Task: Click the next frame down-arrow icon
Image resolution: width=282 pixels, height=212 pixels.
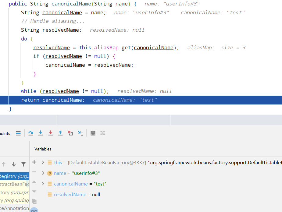Action: coord(14,164)
